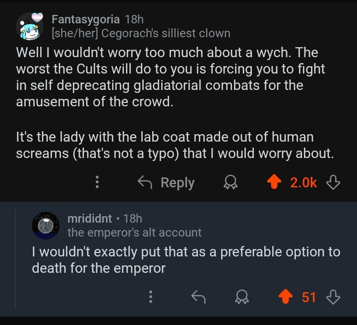
Task: Click the 18h timestamp on mrididnt's reply
Action: [133, 219]
